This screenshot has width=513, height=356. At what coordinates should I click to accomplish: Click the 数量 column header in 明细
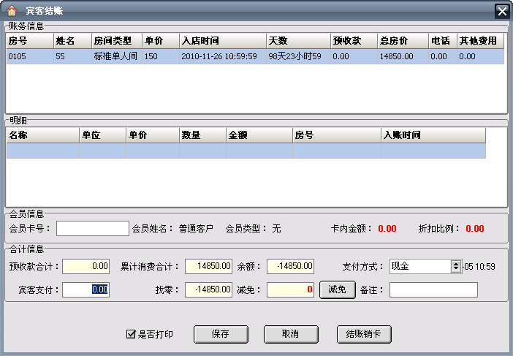point(202,135)
